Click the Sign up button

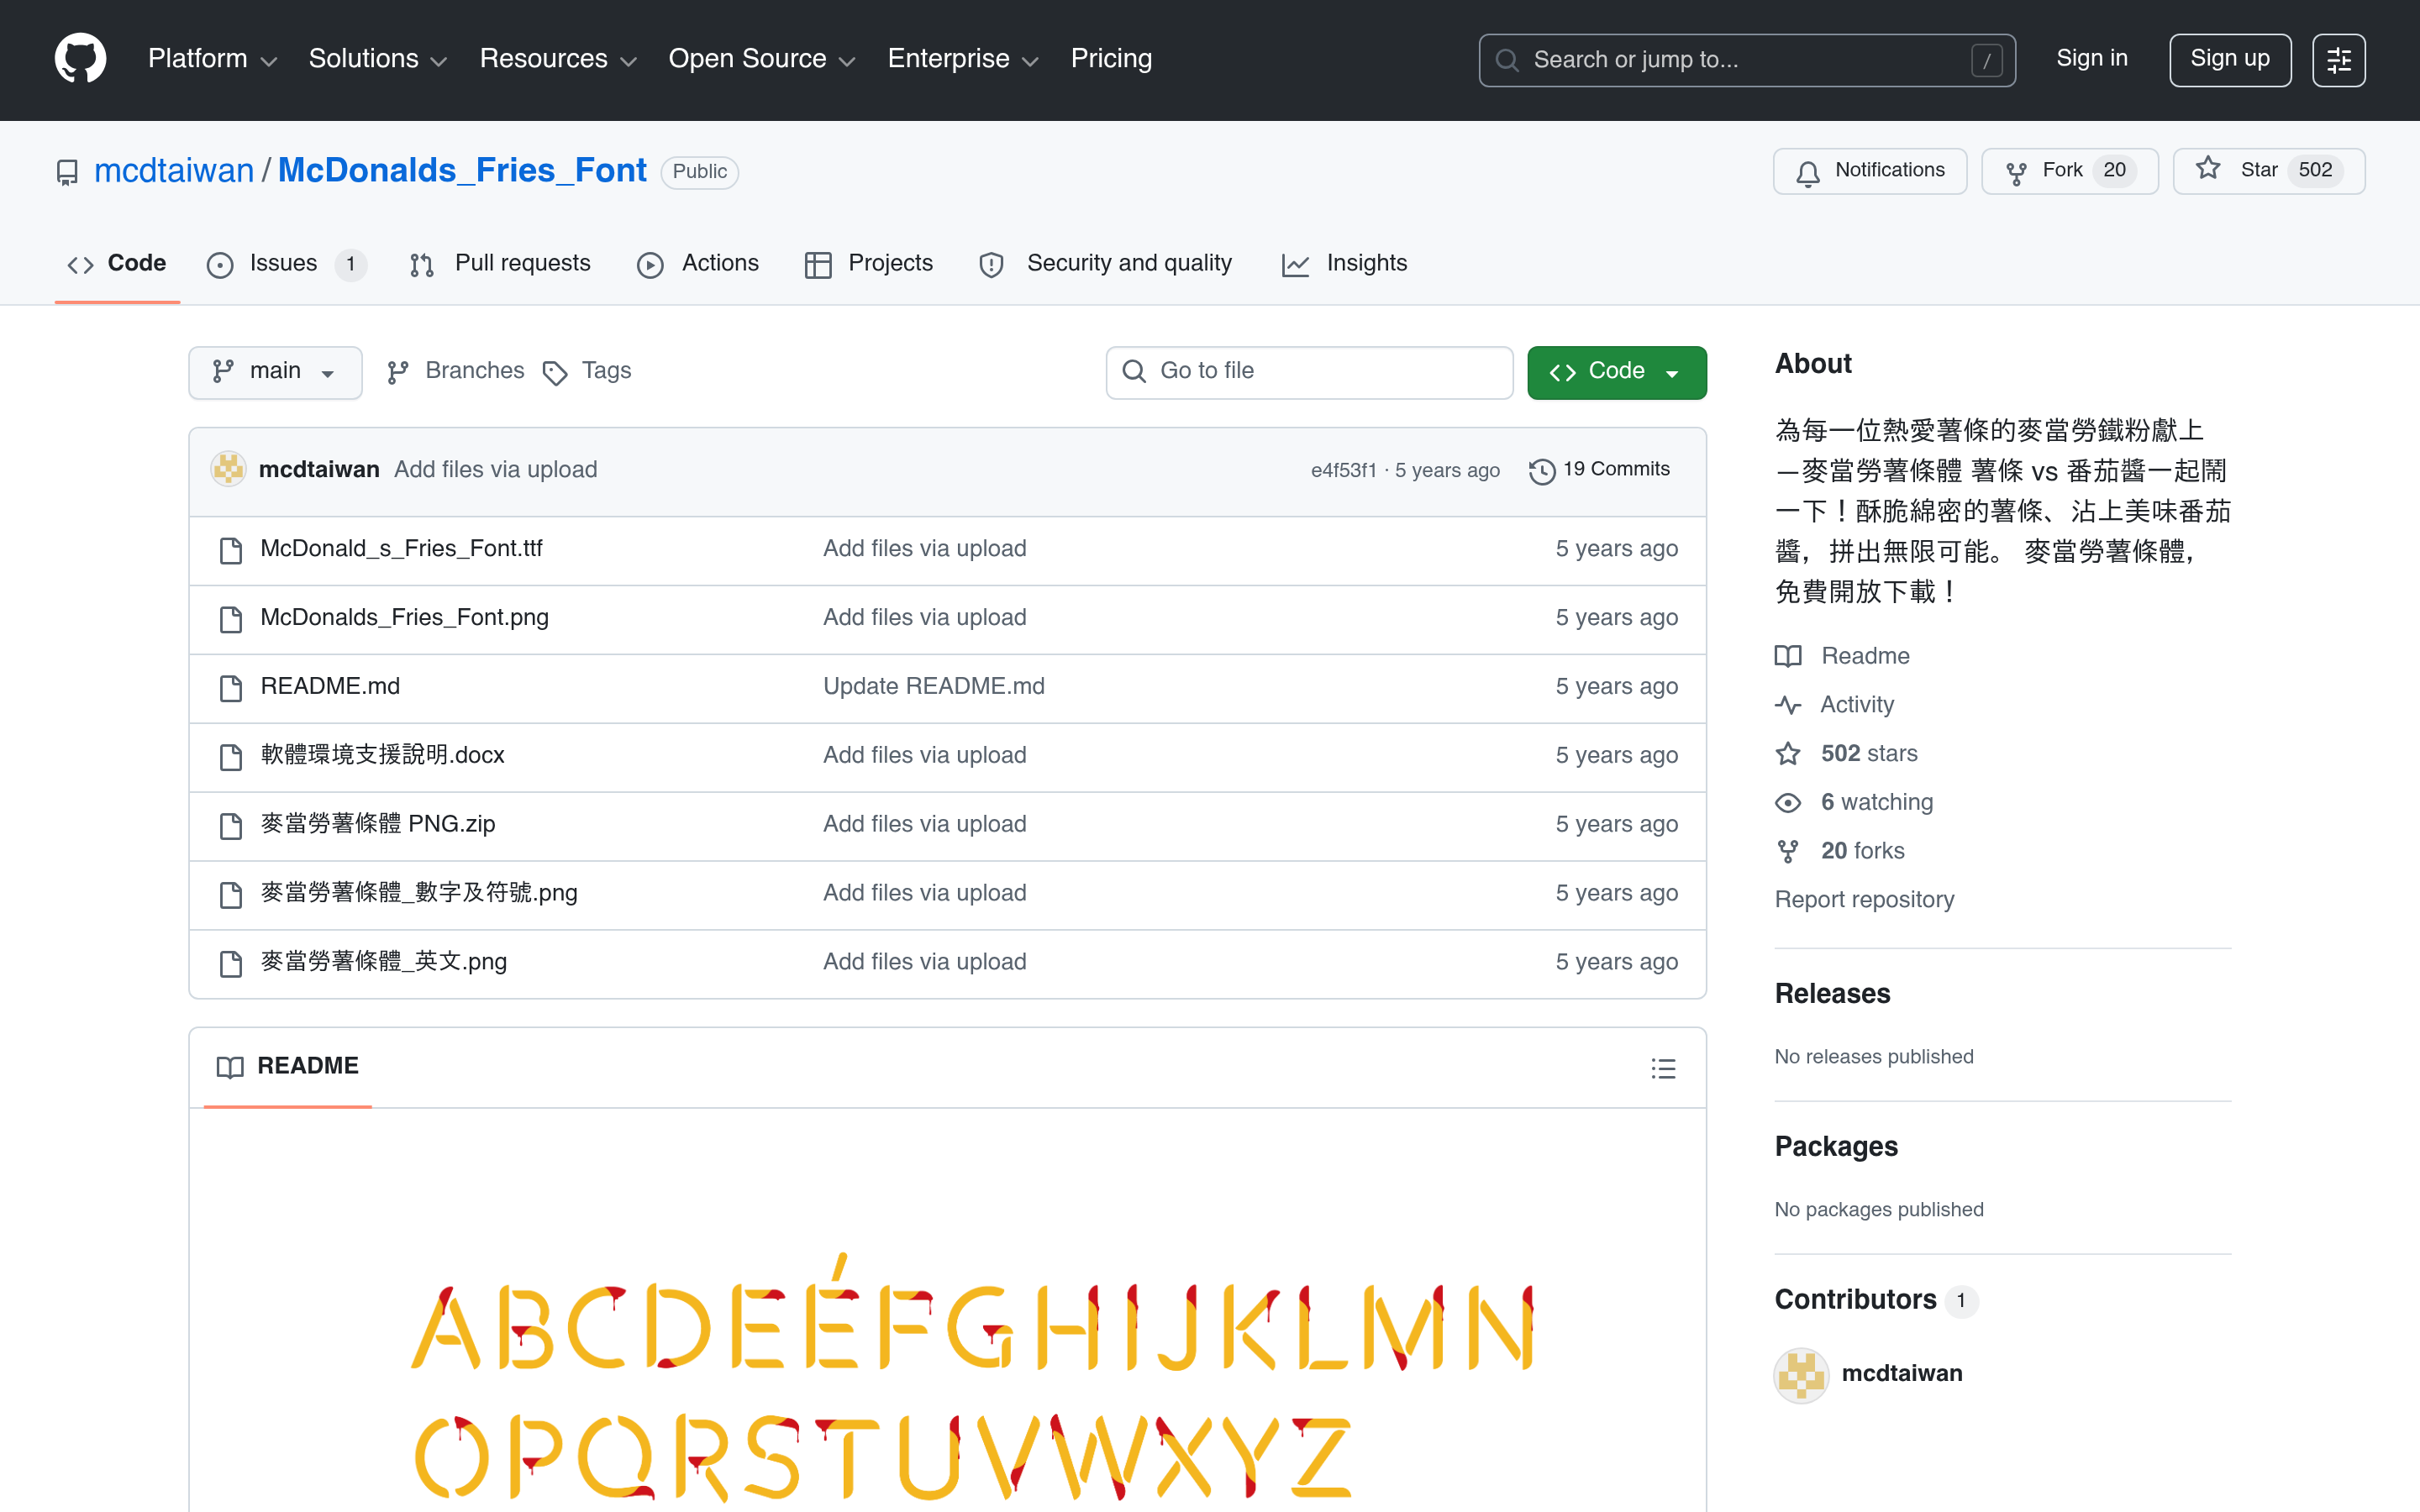click(x=2229, y=60)
